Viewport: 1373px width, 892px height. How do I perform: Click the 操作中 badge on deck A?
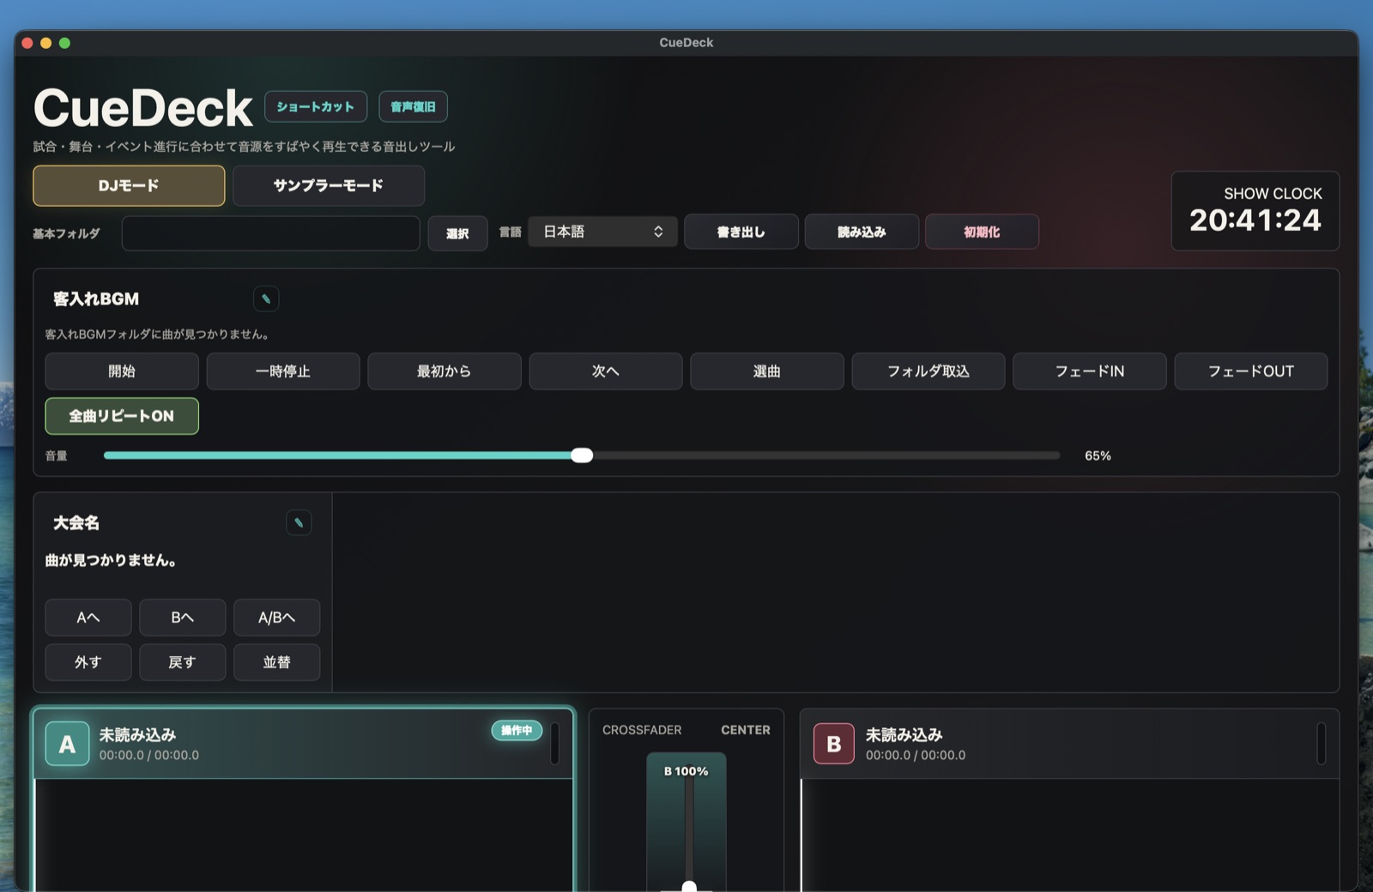517,730
